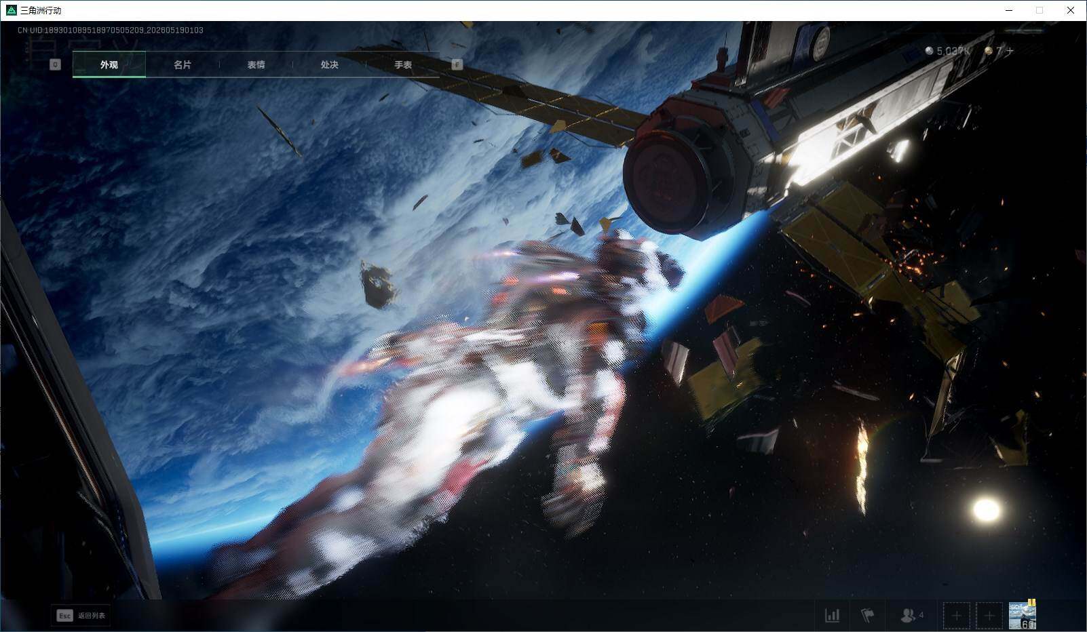This screenshot has height=632, width=1087.
Task: Close the 三角洲行动 window
Action: point(1071,10)
